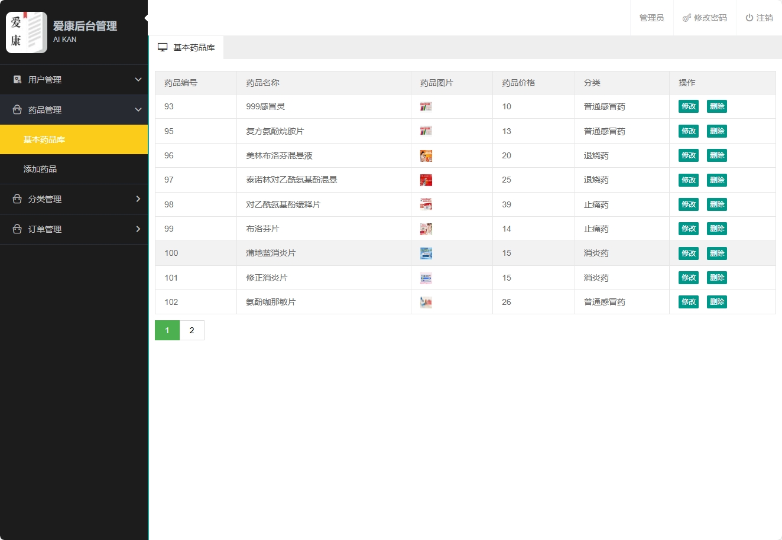Image resolution: width=782 pixels, height=540 pixels.
Task: Select 添加药品 from the sidebar menu
Action: tap(40, 169)
